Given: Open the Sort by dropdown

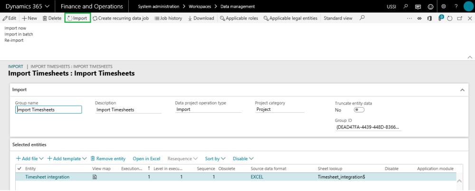Looking at the screenshot, I should (215, 159).
